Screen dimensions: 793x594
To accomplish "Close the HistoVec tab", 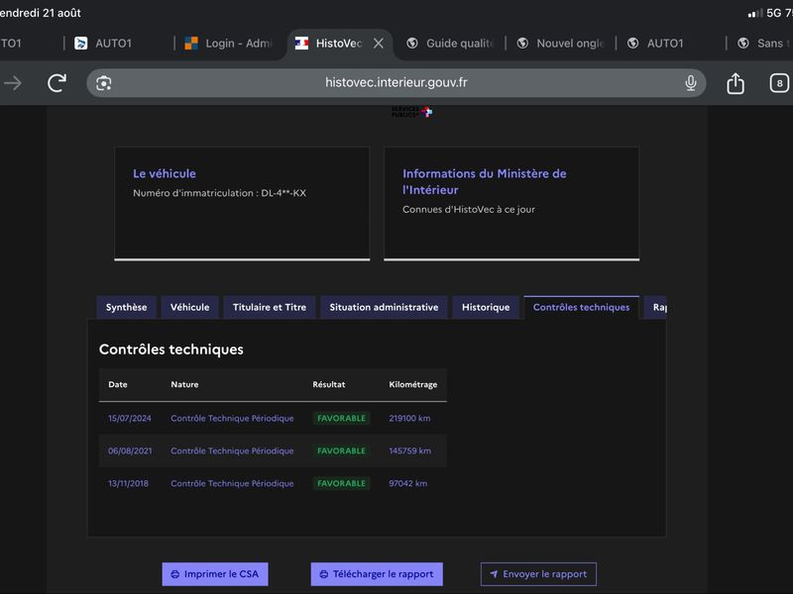I will point(379,44).
